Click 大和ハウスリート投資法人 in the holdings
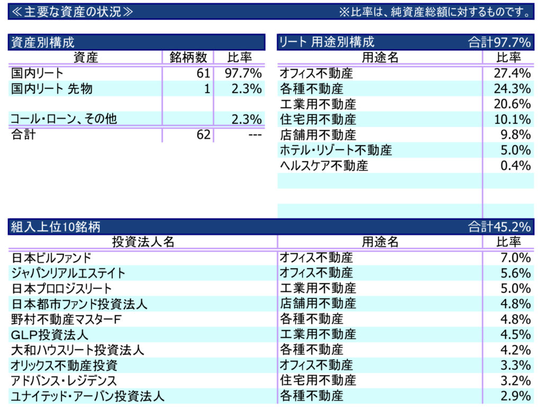 (x=77, y=350)
